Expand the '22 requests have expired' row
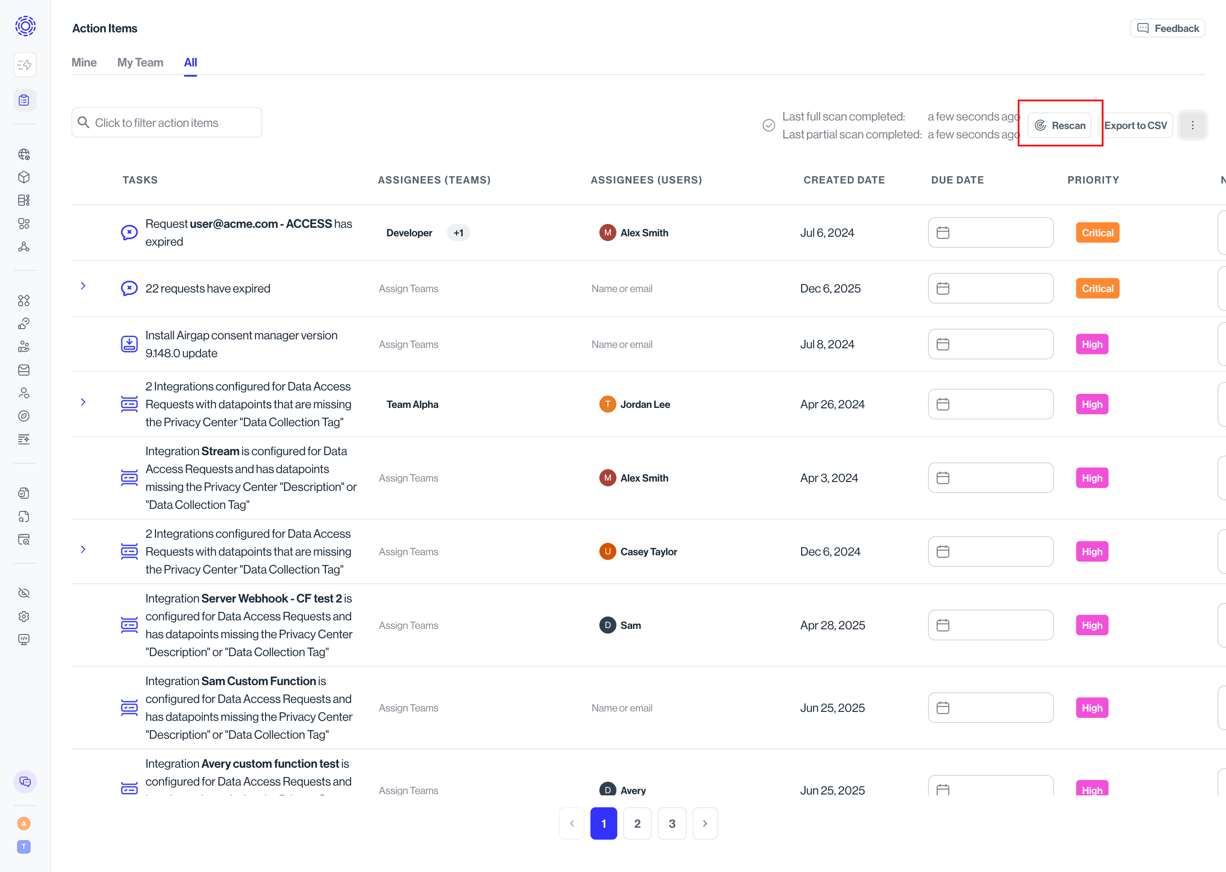The width and height of the screenshot is (1226, 872). tap(83, 286)
